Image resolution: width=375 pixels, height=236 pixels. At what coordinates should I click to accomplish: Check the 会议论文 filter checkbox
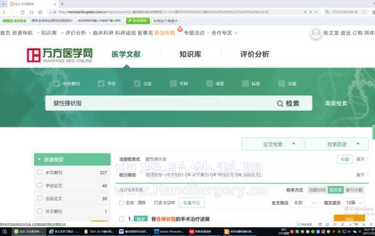pos(40,198)
